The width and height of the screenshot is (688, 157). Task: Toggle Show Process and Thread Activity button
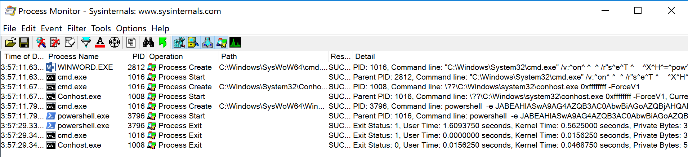point(221,42)
